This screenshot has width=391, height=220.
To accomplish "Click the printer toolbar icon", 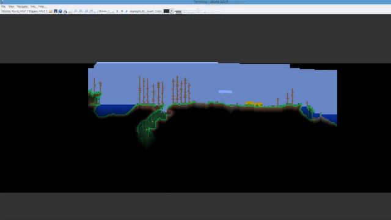I will coord(65,11).
